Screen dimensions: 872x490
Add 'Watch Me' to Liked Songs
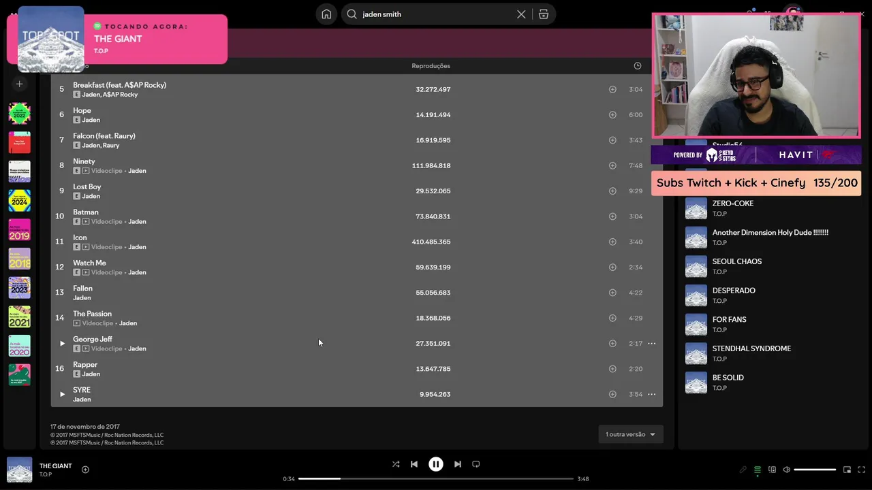[x=612, y=267]
